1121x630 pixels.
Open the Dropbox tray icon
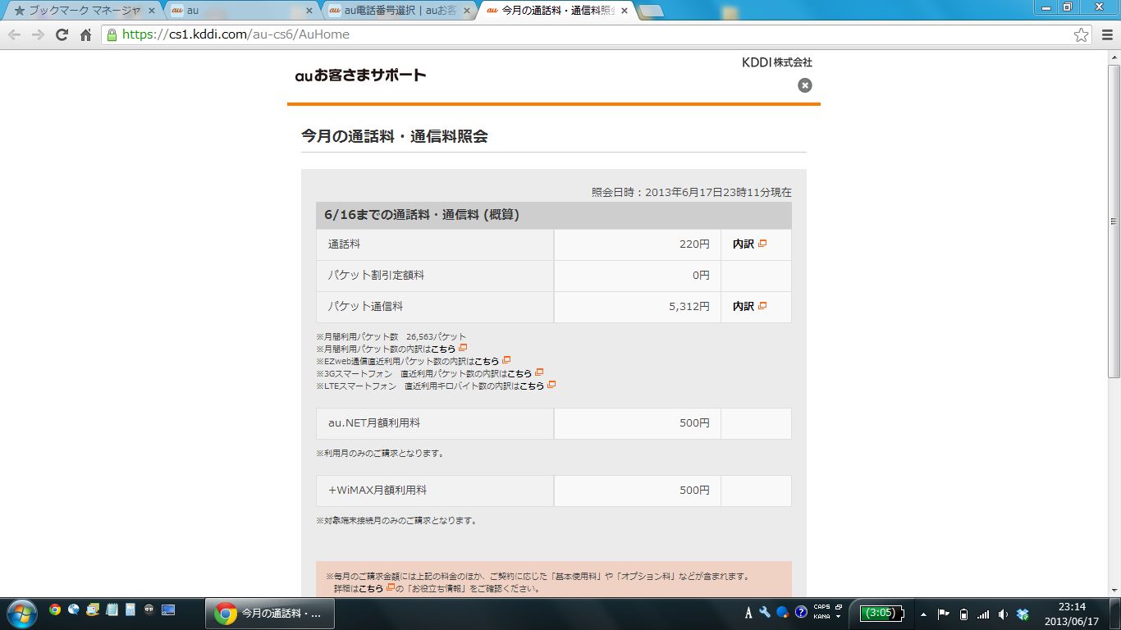(1023, 614)
